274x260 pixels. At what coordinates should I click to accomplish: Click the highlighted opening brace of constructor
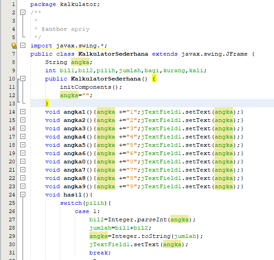(x=154, y=79)
